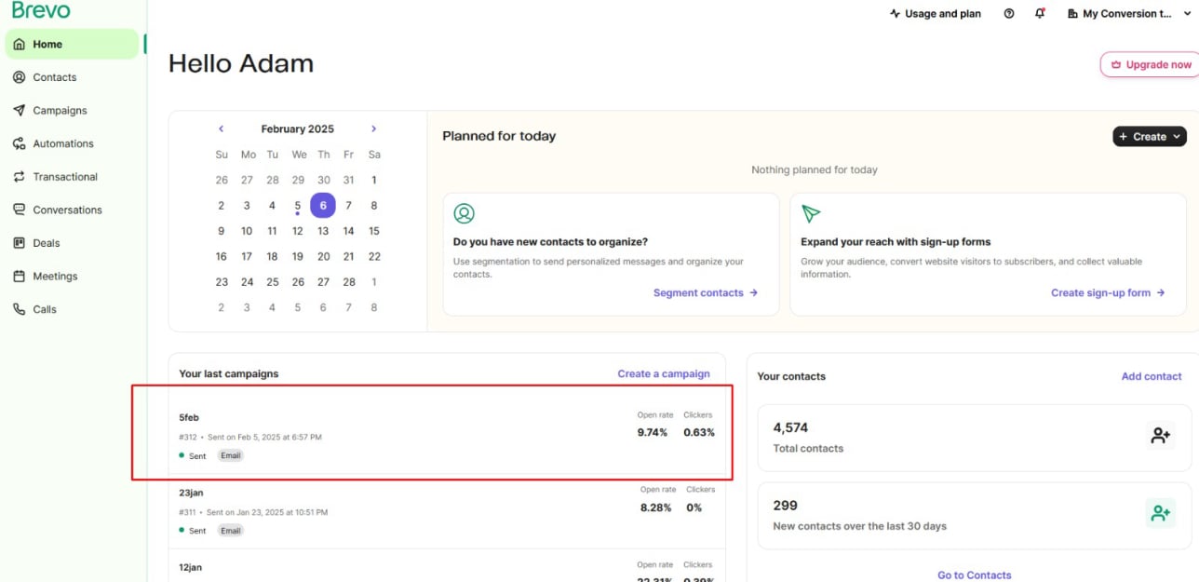Click the Add contact link

(x=1152, y=376)
